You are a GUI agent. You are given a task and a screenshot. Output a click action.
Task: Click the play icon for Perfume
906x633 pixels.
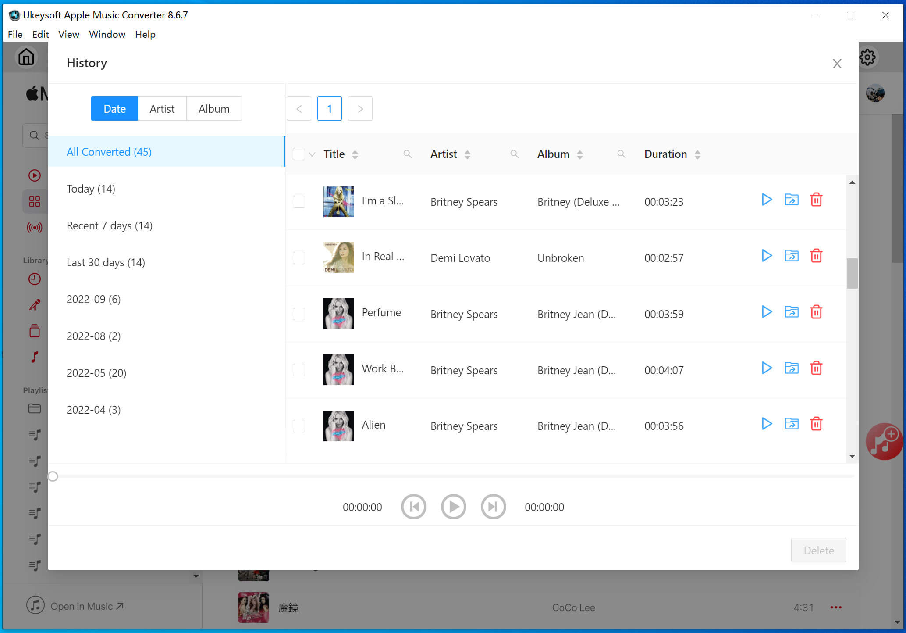pyautogui.click(x=766, y=313)
